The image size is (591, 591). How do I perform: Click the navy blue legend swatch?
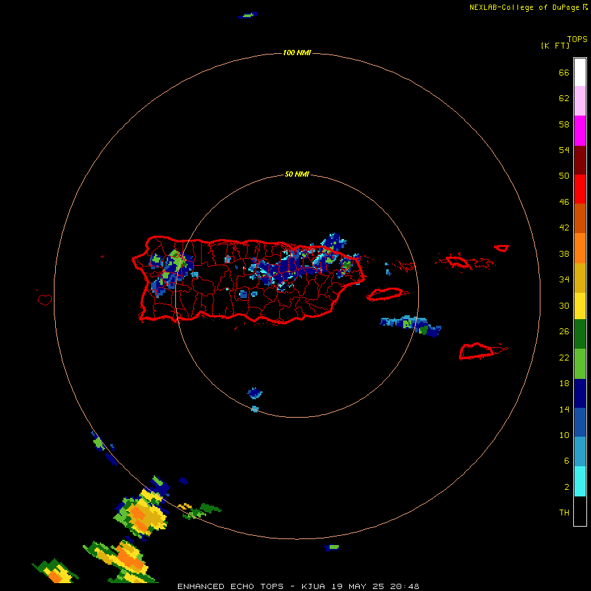click(580, 393)
